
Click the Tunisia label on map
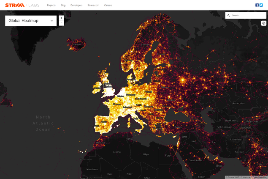pos(130,139)
